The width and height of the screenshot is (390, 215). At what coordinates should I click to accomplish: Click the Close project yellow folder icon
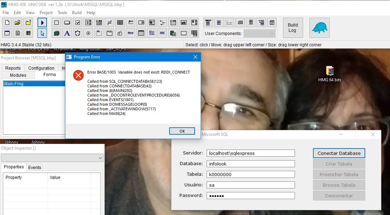(28, 23)
